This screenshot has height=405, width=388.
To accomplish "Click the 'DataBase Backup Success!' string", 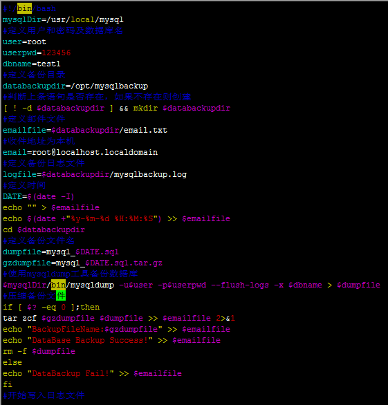I will tap(90, 340).
